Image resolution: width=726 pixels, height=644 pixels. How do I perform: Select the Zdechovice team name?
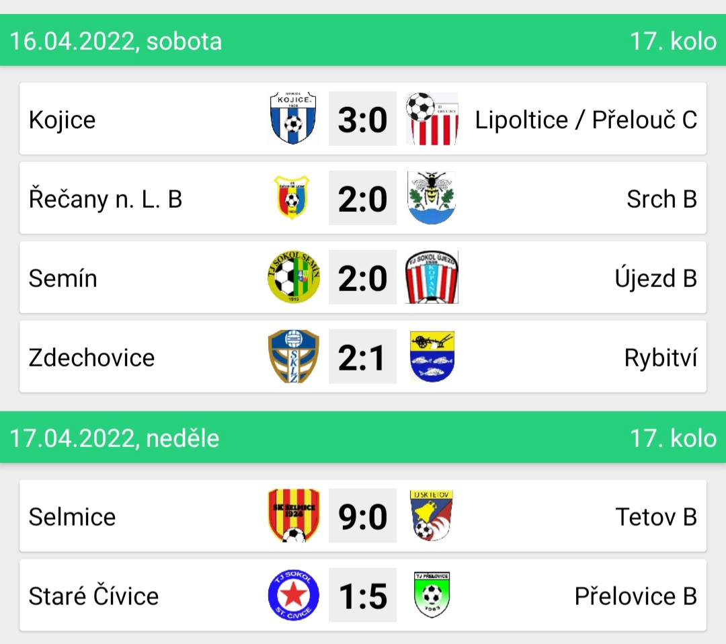point(91,358)
